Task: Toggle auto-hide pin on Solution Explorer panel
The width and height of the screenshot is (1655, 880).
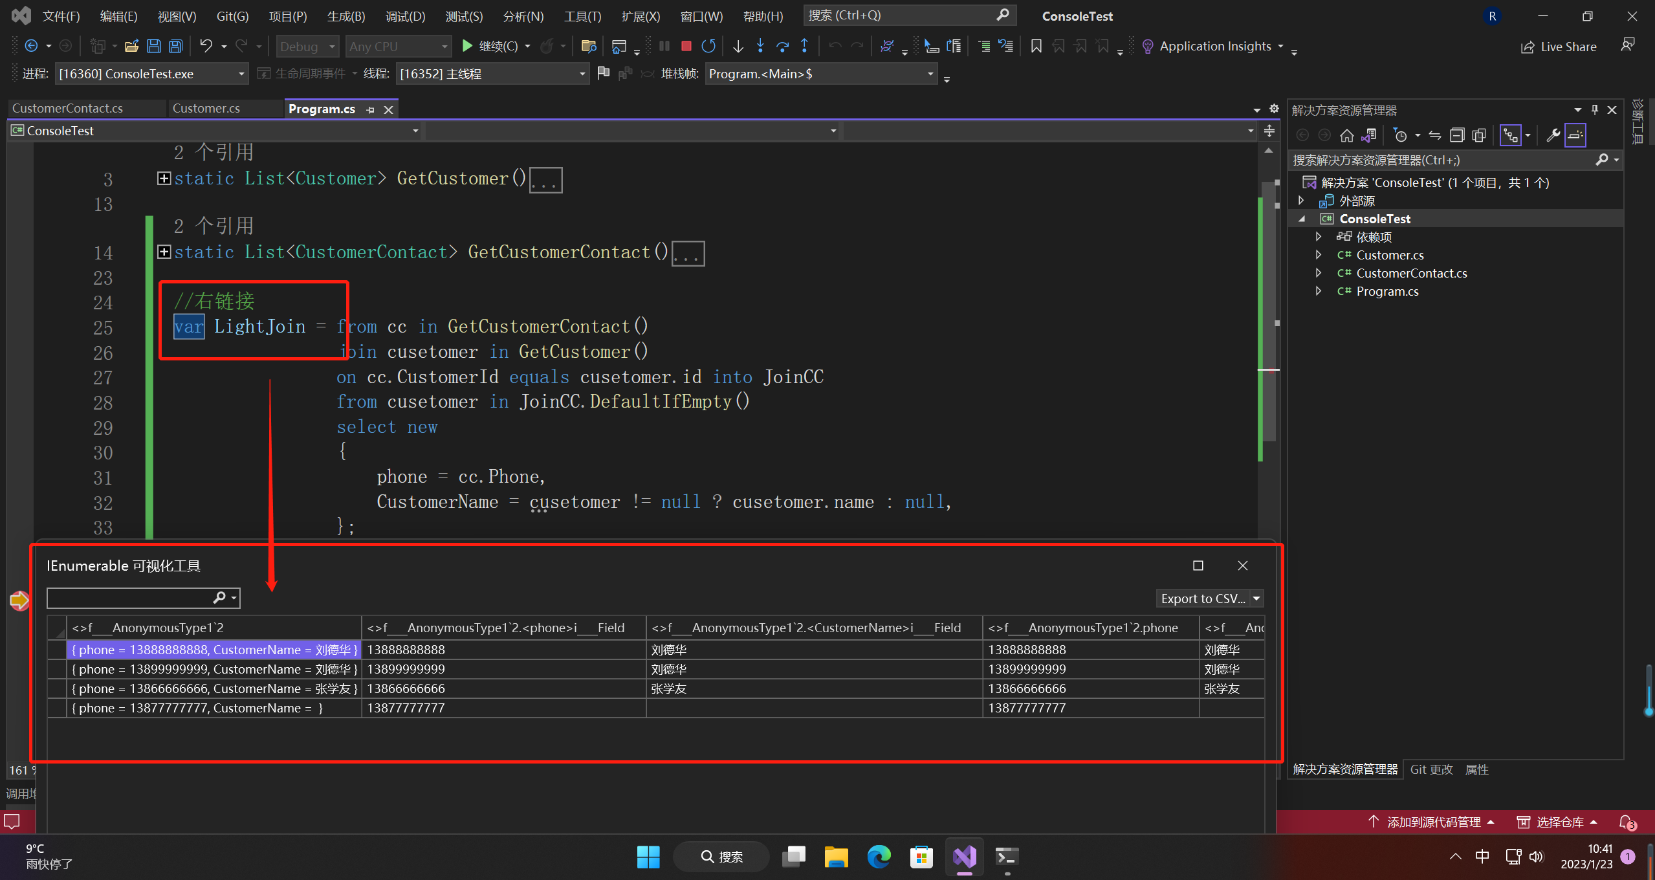Action: (x=1594, y=110)
